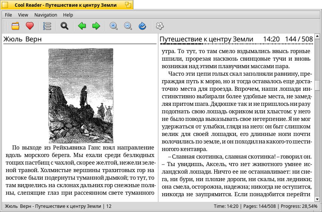
Task: Click the blue rotate view icon
Action: point(142,26)
